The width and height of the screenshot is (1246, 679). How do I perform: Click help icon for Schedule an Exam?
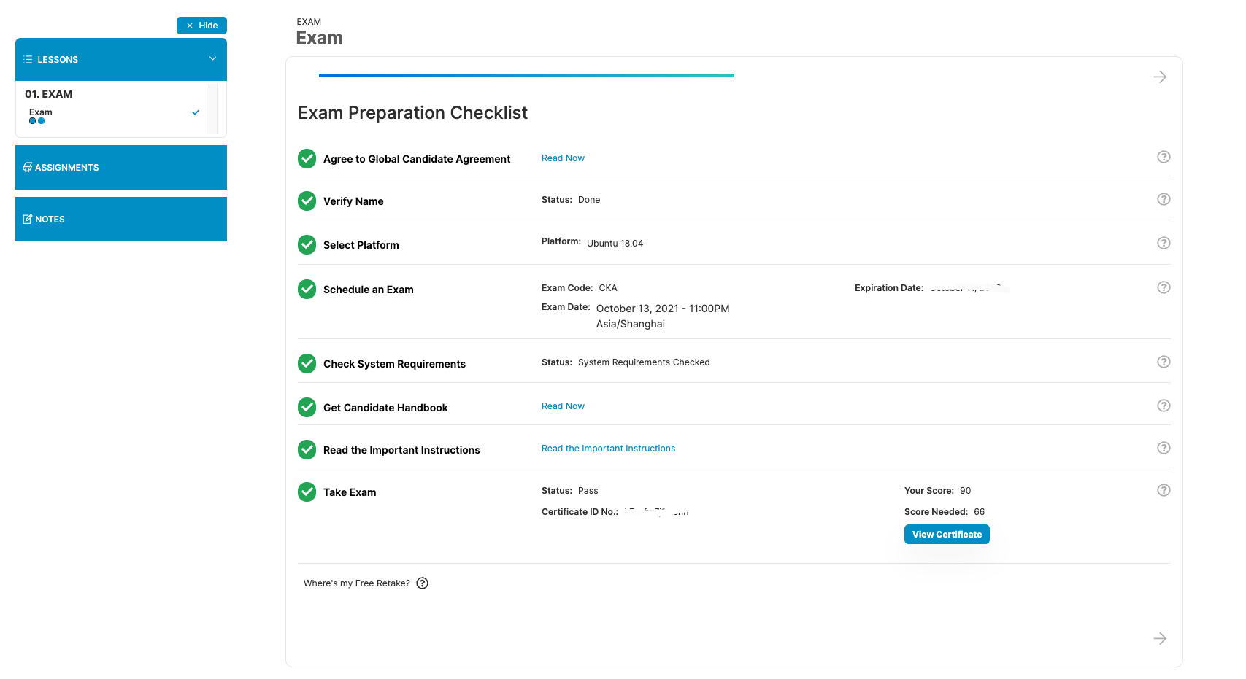[x=1164, y=287]
